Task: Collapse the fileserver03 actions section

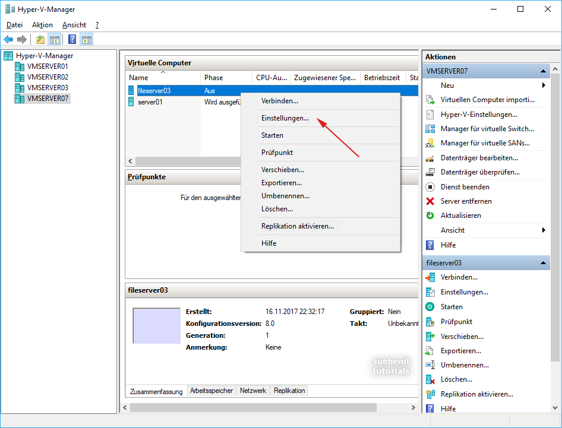Action: (543, 263)
